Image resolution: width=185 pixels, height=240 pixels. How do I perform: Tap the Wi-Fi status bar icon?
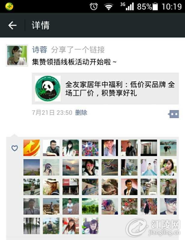click(109, 7)
